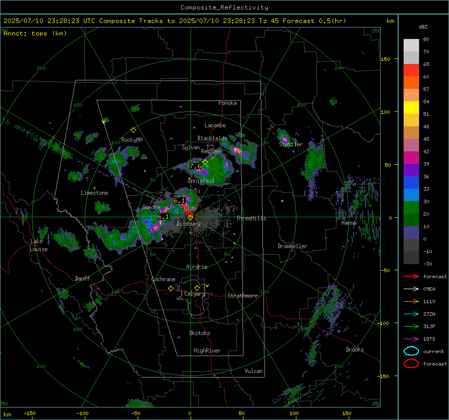449x420 pixels.
Task: Click the Brooks label
Action: pyautogui.click(x=355, y=350)
